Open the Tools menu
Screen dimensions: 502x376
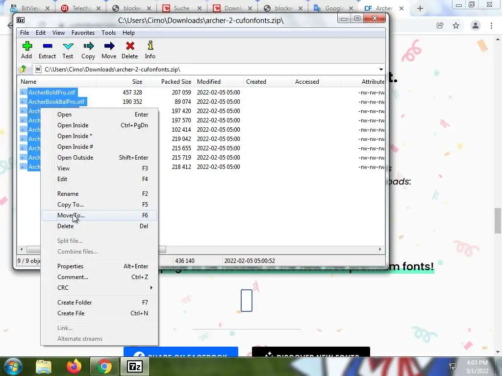[108, 33]
